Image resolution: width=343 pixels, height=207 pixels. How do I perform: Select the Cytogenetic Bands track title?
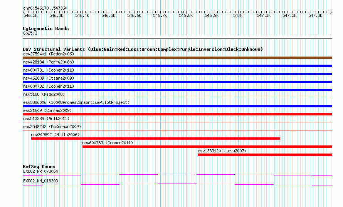click(x=46, y=28)
